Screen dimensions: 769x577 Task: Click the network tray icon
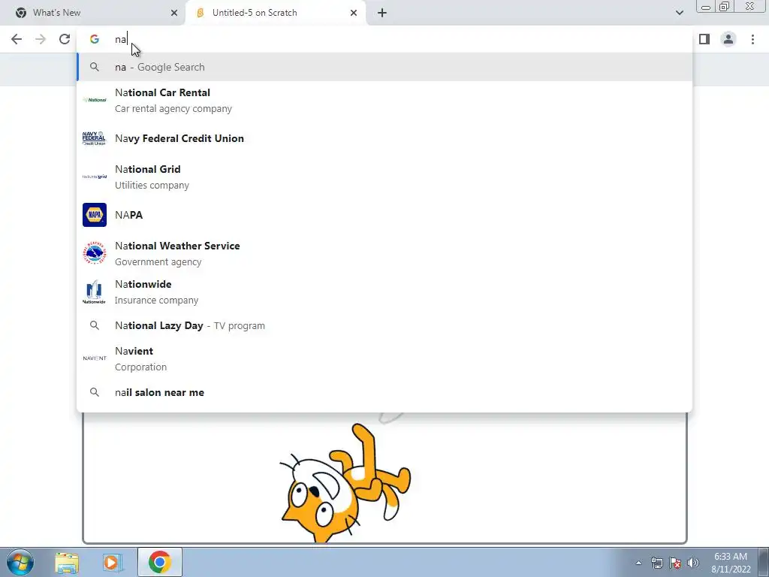[x=656, y=563]
